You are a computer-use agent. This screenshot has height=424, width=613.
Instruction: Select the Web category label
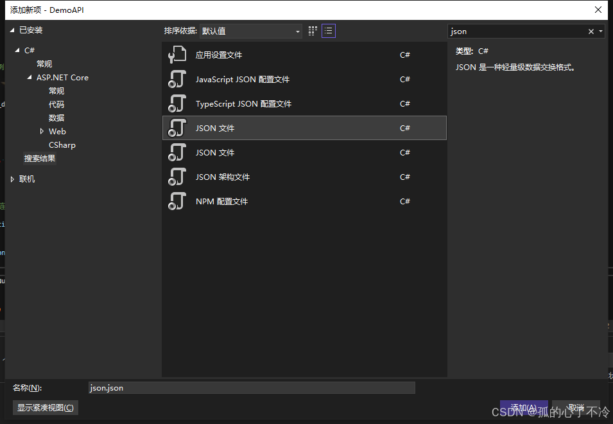[x=57, y=131]
